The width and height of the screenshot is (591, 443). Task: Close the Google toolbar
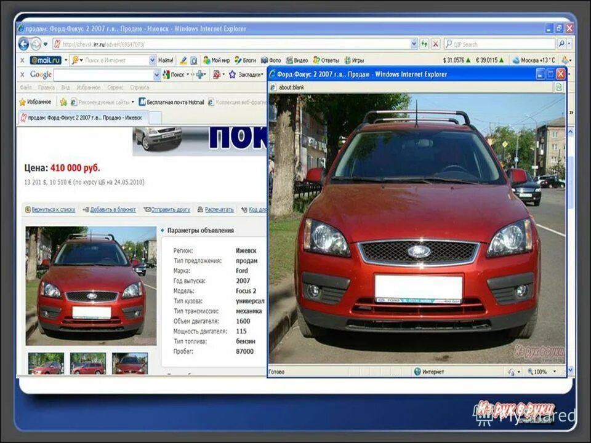tap(22, 74)
